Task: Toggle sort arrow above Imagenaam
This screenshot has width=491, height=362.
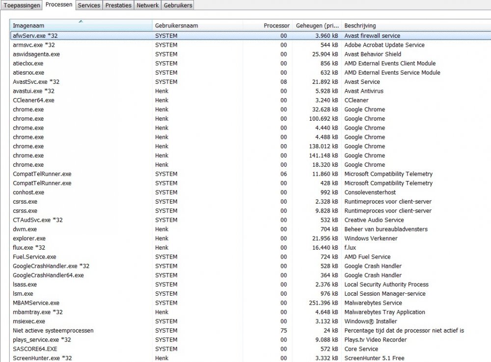Action: [x=81, y=21]
